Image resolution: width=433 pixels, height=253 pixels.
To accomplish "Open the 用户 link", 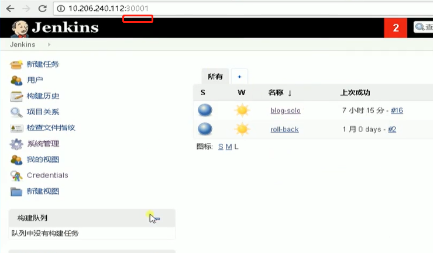I will click(35, 80).
